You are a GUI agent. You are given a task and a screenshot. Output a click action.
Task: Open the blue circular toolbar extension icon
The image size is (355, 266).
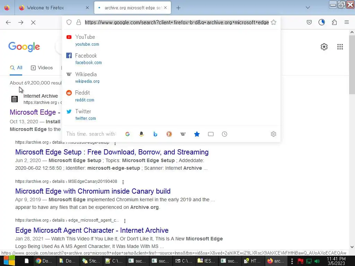point(321,22)
